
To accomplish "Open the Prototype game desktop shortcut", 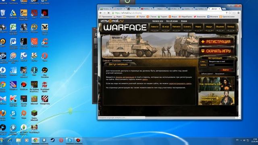I will (45, 14).
